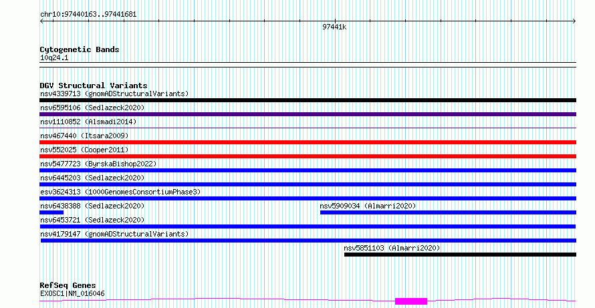Click the nsv6445203 Sedlazeck2020 blue bar

(308, 184)
